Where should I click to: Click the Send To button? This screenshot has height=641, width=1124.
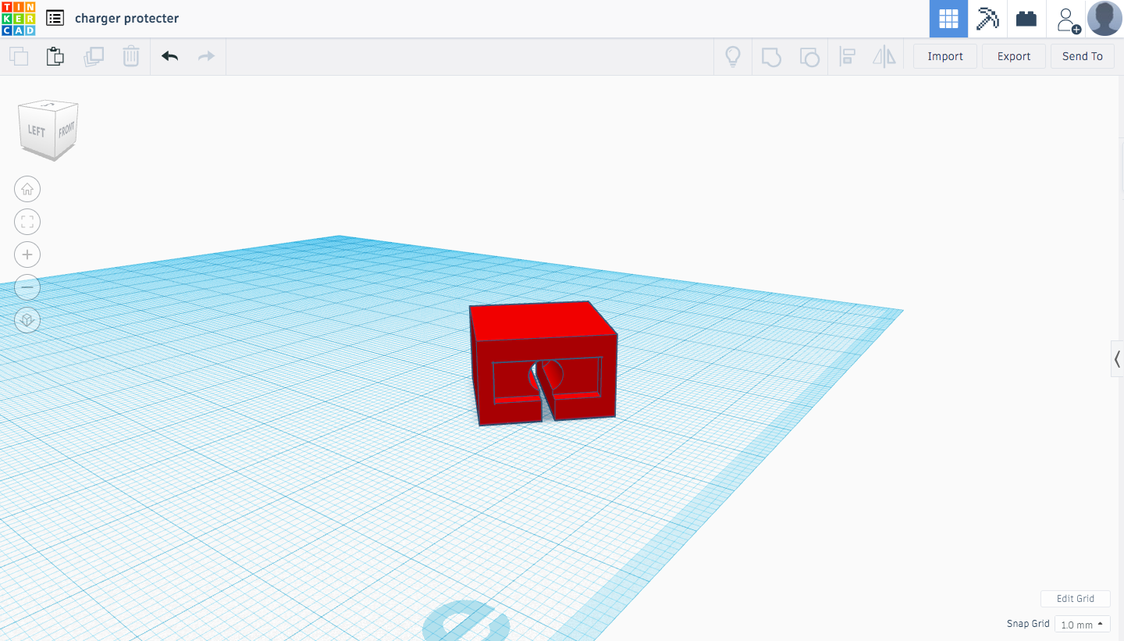point(1083,56)
